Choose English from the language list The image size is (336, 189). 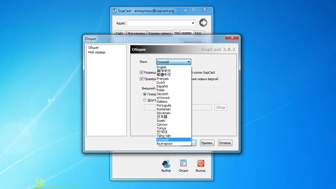point(174,67)
